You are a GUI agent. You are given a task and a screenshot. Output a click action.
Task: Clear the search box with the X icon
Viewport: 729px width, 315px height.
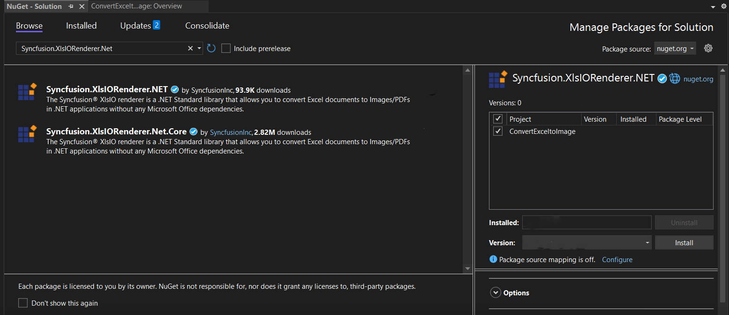[x=190, y=48]
